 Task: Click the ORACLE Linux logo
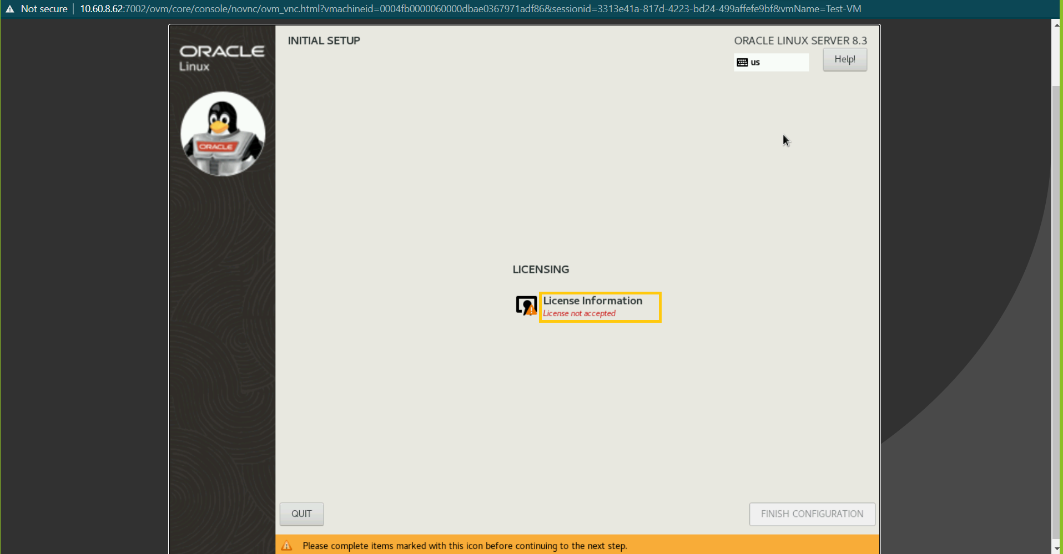click(x=221, y=58)
